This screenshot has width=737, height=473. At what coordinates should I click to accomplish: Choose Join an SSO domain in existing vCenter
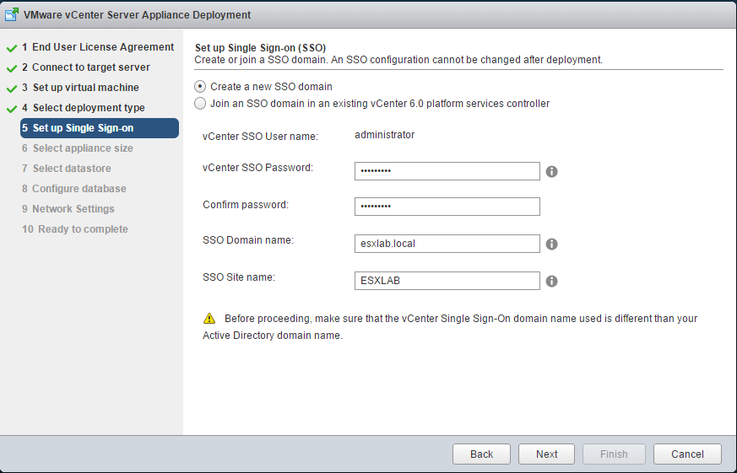coord(200,104)
